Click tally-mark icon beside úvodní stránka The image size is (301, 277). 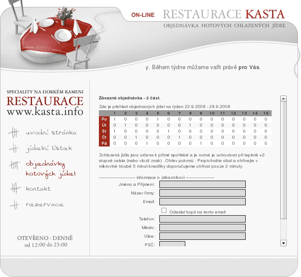14,132
